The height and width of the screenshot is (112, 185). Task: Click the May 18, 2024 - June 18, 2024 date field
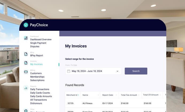(x=93, y=71)
